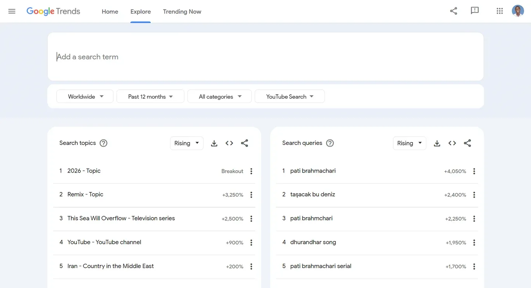Screen dimensions: 531x288
Task: Download Search topics as CSV
Action: point(214,143)
